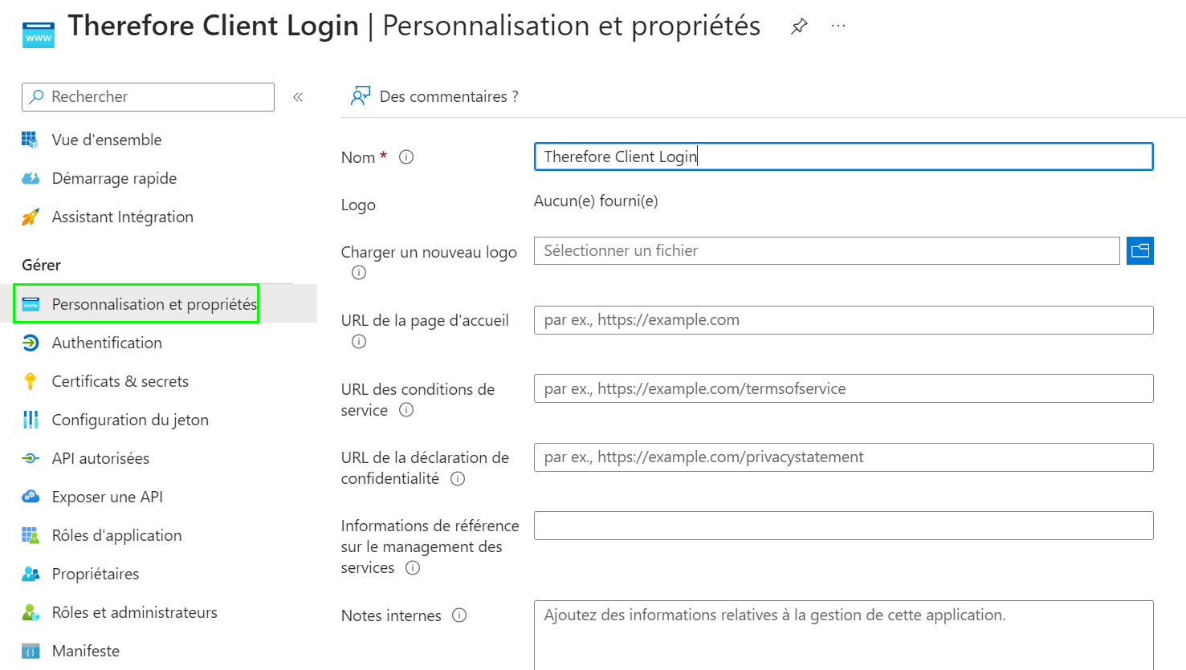Click the Gérer section heading

click(41, 265)
